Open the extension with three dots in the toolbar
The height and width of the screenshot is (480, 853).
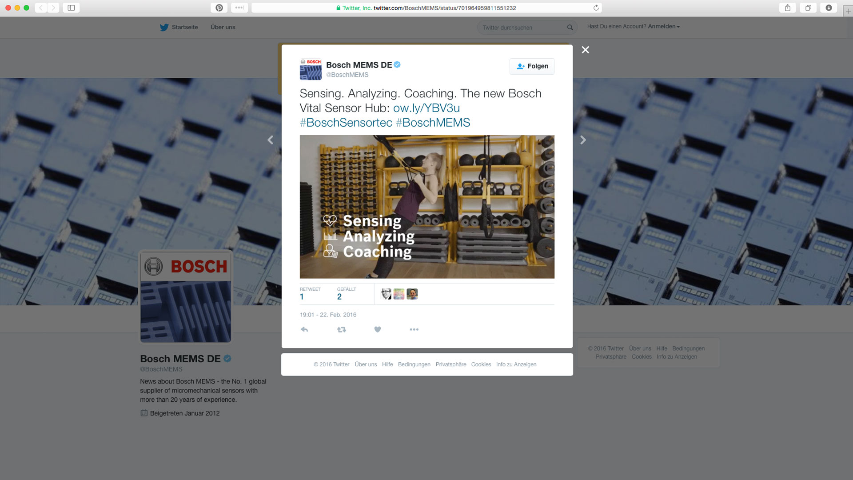point(239,8)
